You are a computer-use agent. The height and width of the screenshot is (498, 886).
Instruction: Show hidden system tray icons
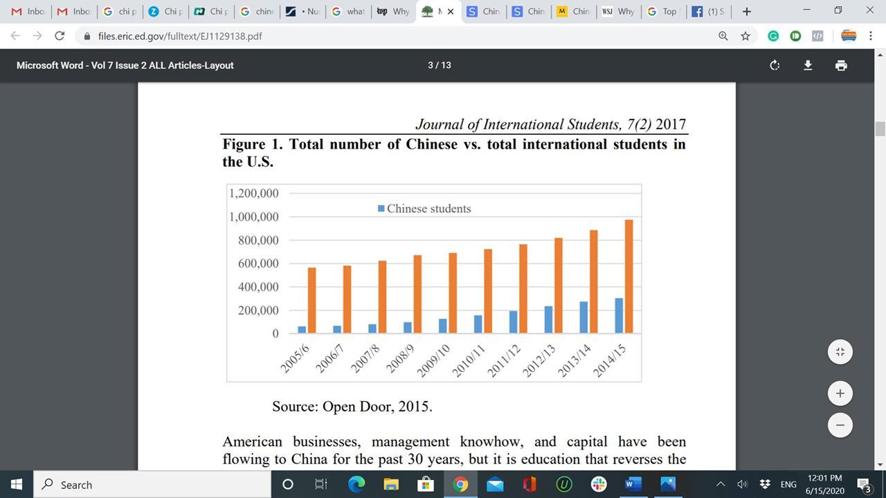(x=721, y=484)
